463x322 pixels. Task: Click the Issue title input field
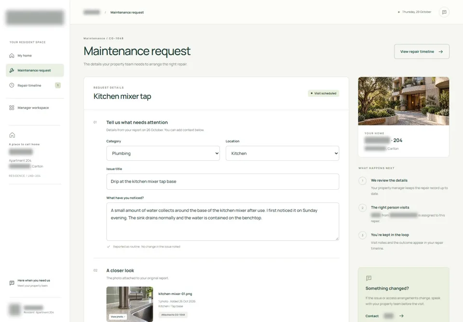[223, 182]
